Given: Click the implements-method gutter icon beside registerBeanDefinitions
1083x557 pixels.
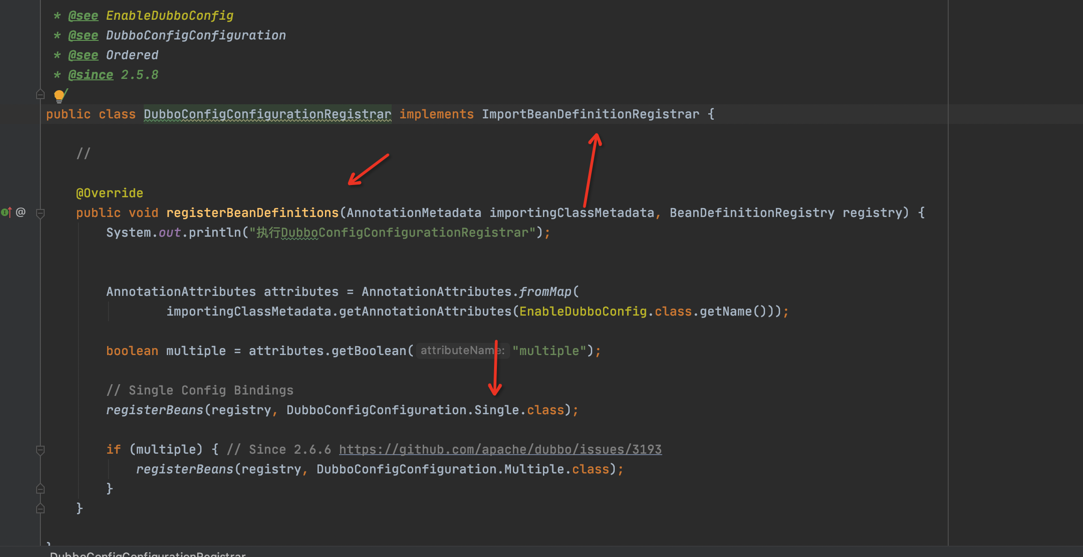Looking at the screenshot, I should point(6,212).
